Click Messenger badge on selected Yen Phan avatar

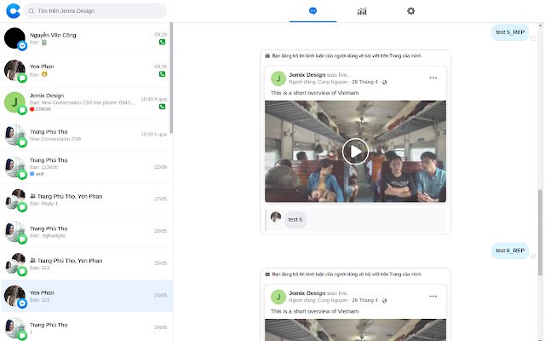[x=22, y=303]
